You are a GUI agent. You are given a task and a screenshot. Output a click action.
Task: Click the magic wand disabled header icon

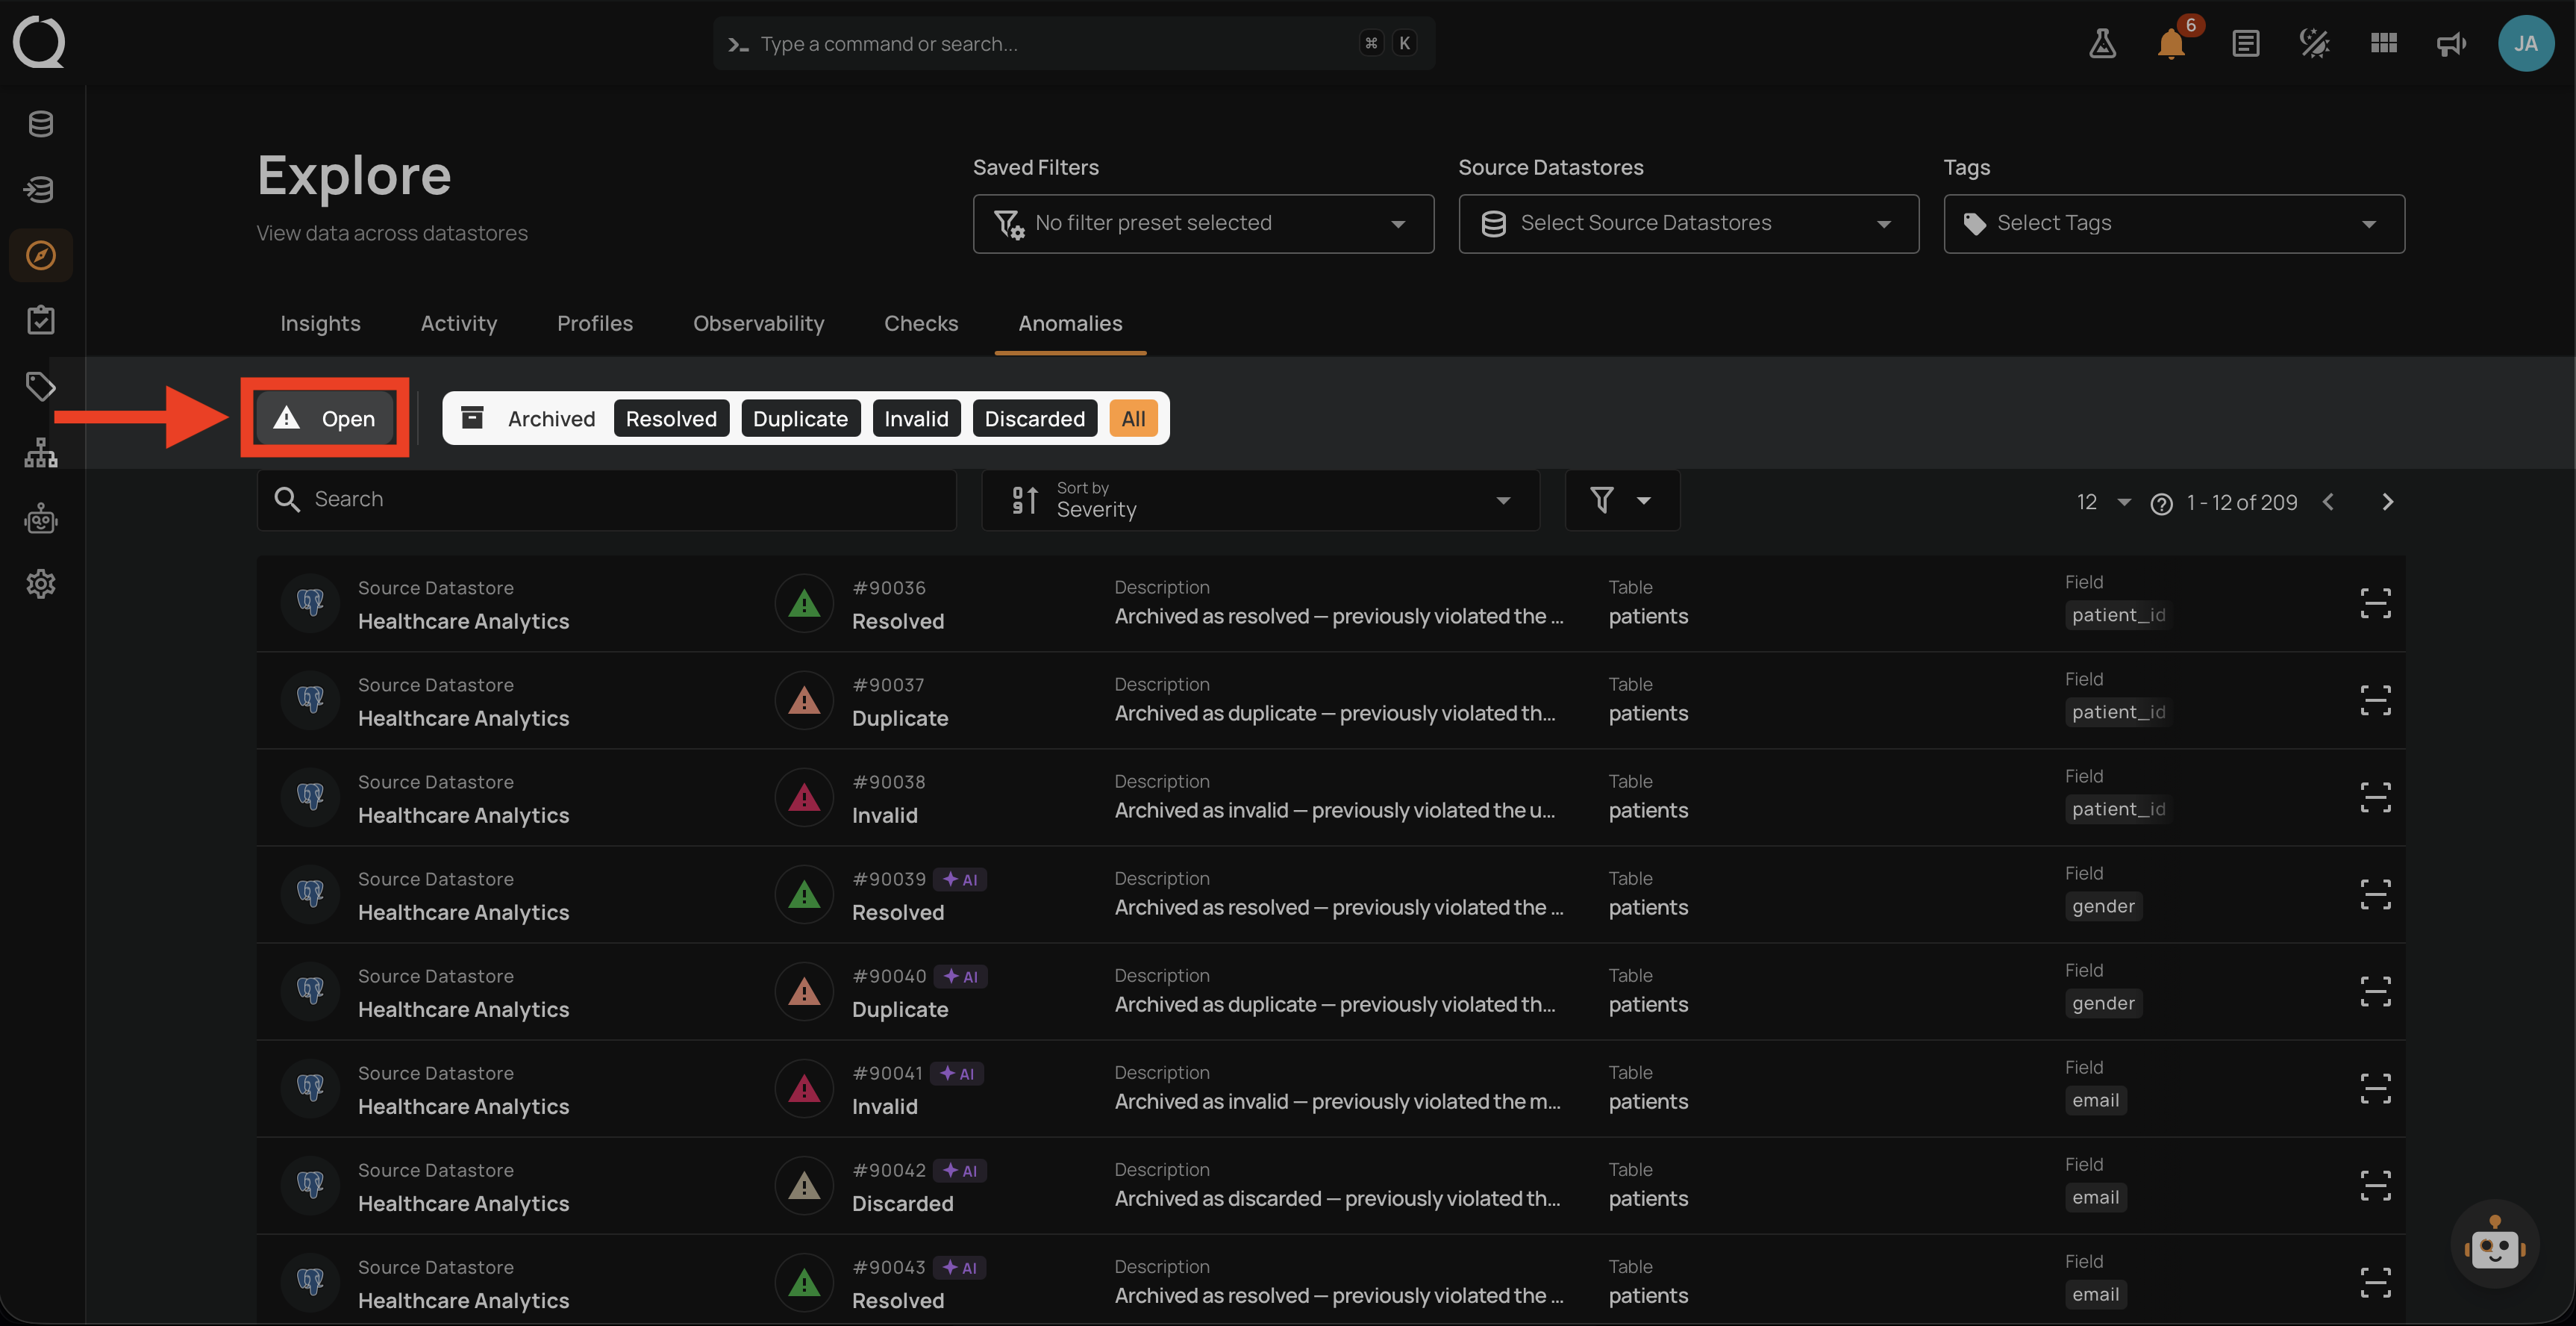2314,43
